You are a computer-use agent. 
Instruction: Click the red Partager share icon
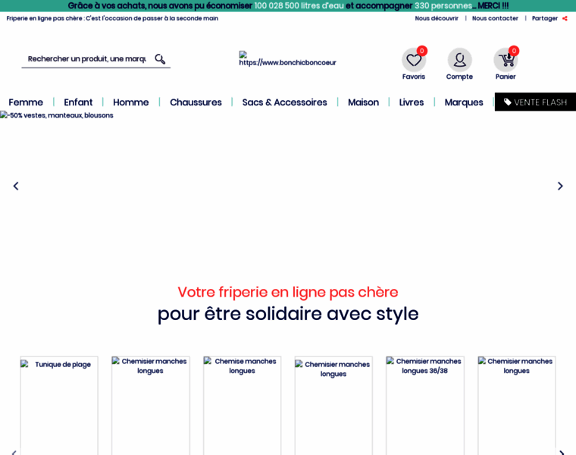[565, 18]
